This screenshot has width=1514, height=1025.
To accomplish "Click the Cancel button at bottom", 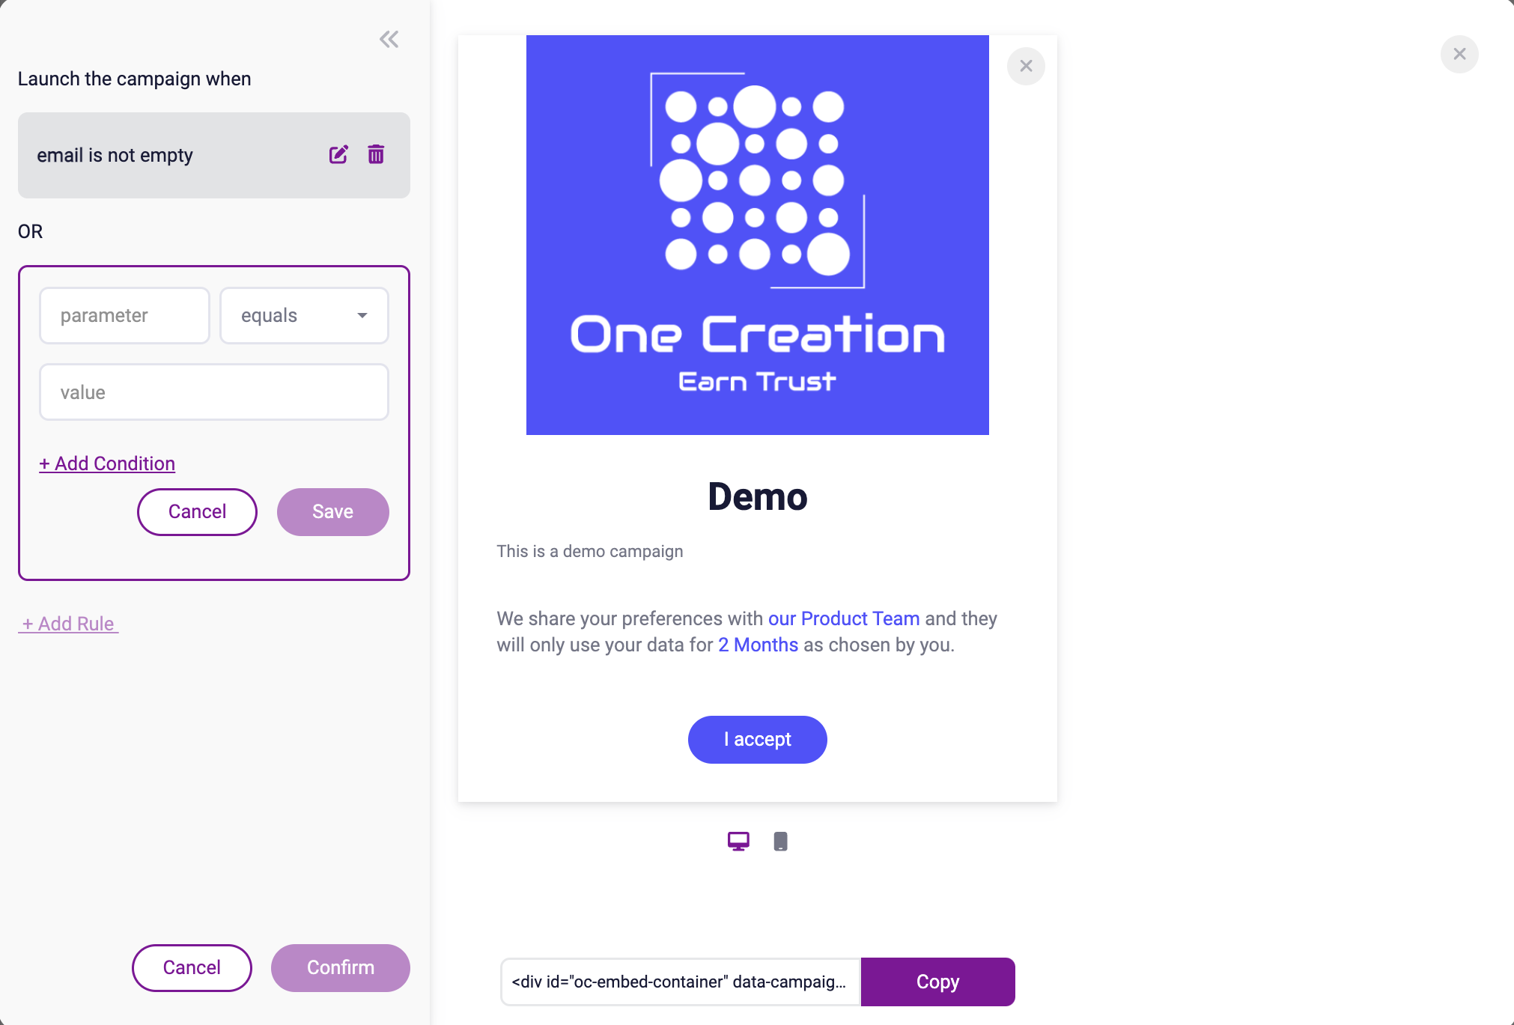I will pyautogui.click(x=192, y=968).
